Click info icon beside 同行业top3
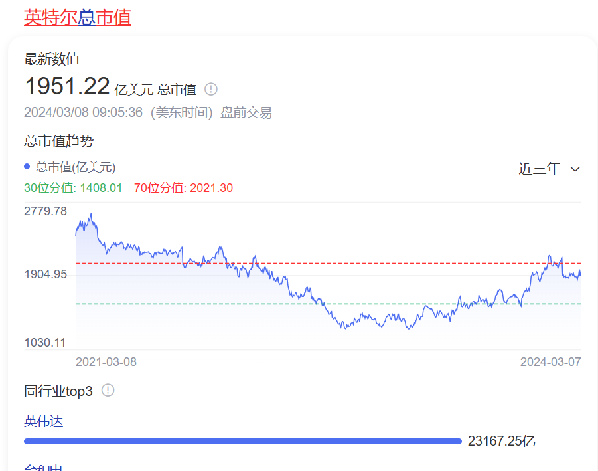 (108, 390)
